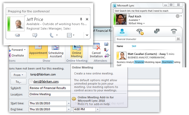Click the Location field
Screen dimensions: 189x115
click(50, 94)
